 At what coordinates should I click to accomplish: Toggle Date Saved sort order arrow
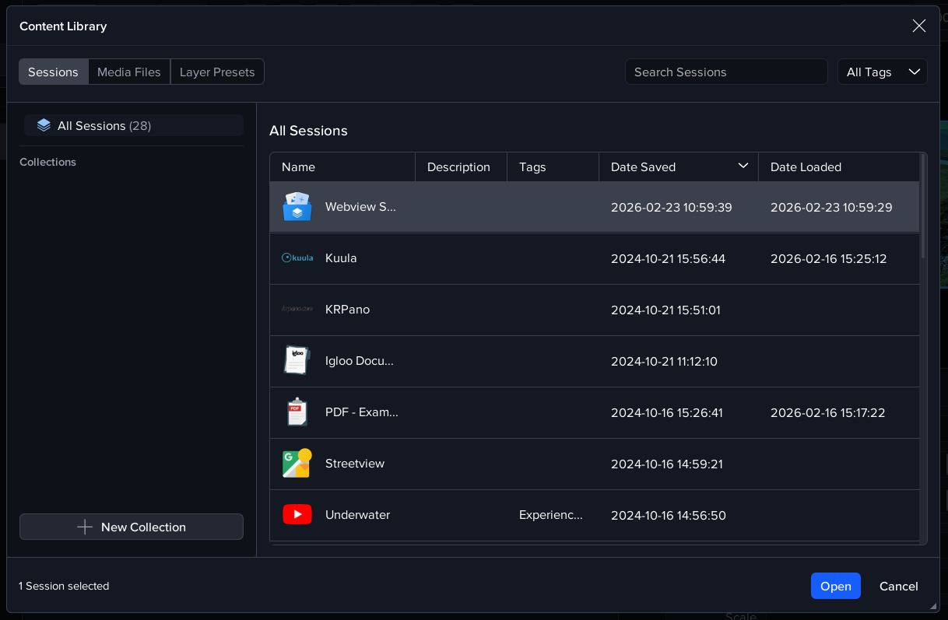tap(743, 166)
